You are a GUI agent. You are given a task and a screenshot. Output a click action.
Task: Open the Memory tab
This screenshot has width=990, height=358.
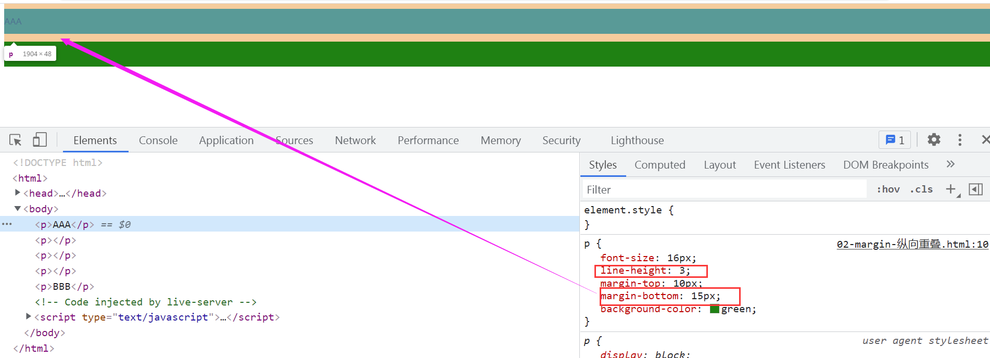click(x=501, y=140)
